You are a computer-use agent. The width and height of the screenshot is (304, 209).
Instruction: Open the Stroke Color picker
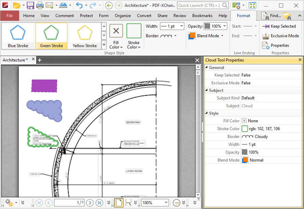coord(134,37)
